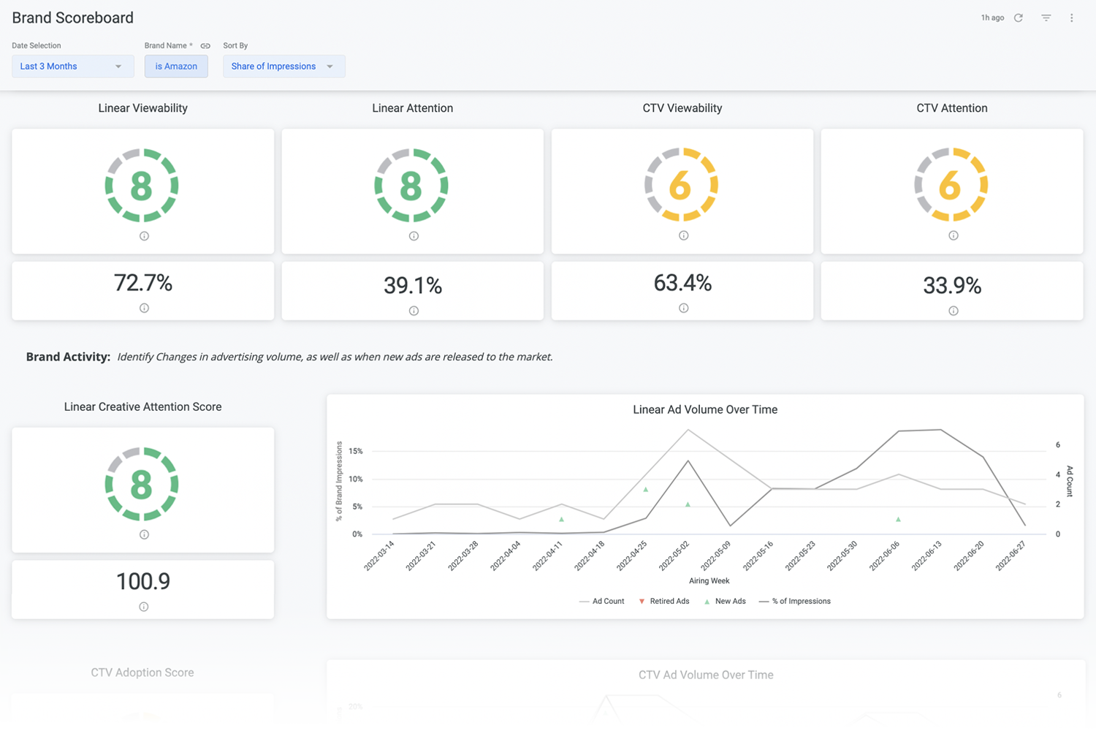1096x731 pixels.
Task: Click New Ads marker at week 2022-04-25
Action: coord(645,489)
